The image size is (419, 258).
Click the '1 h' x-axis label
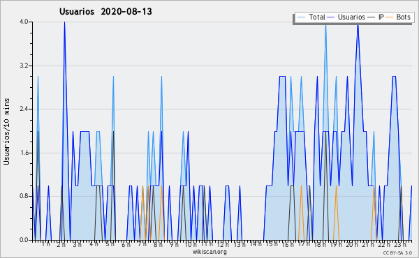[x=46, y=244]
